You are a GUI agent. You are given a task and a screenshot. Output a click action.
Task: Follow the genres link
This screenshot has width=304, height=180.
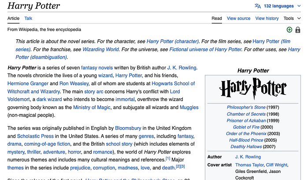(x=146, y=136)
